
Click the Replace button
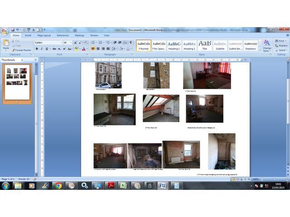click(x=281, y=46)
